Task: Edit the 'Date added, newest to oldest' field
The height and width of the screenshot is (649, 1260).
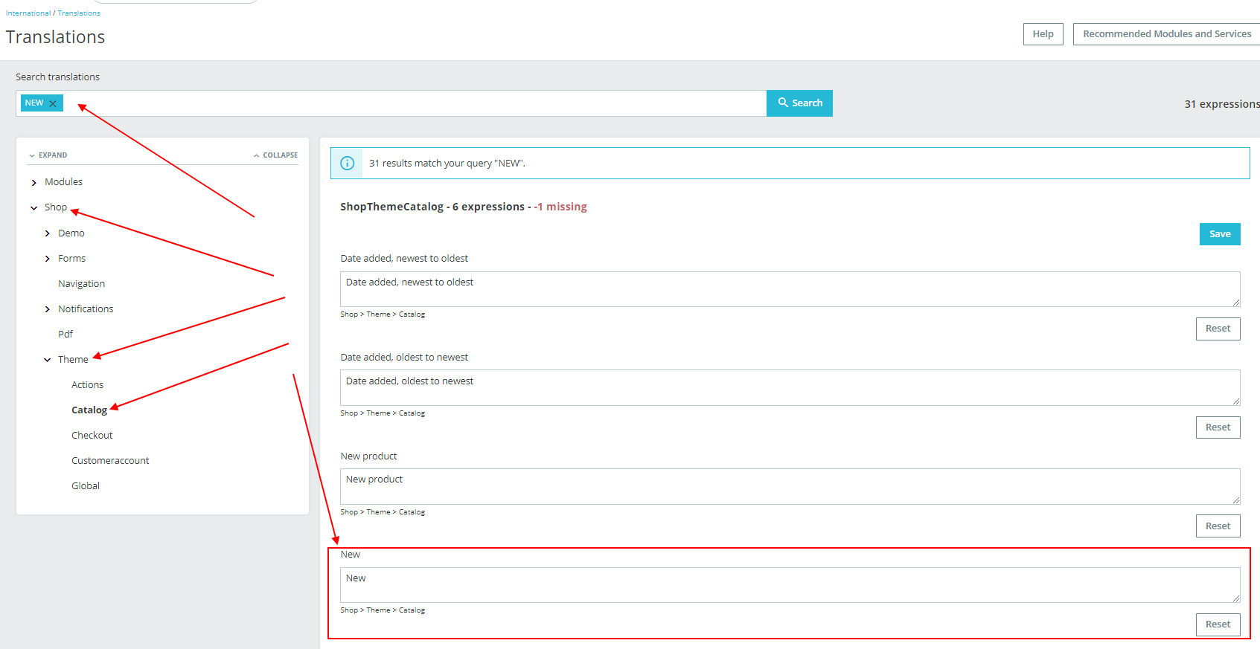Action: 790,289
